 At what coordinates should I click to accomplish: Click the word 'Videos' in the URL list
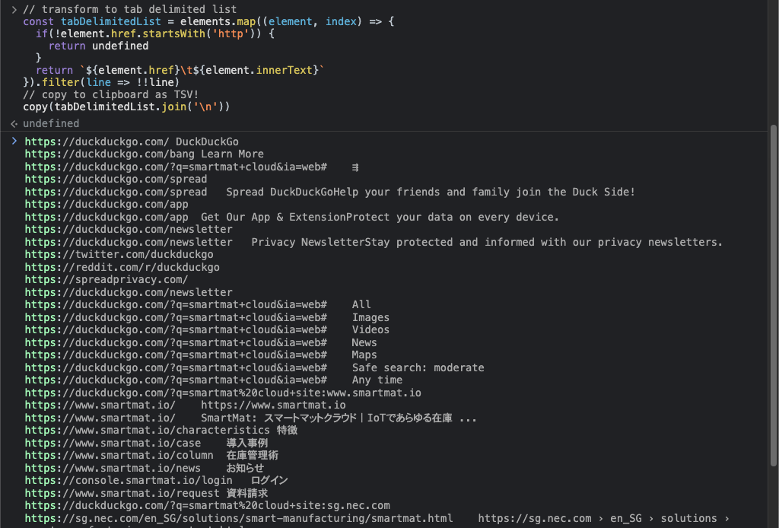(370, 330)
